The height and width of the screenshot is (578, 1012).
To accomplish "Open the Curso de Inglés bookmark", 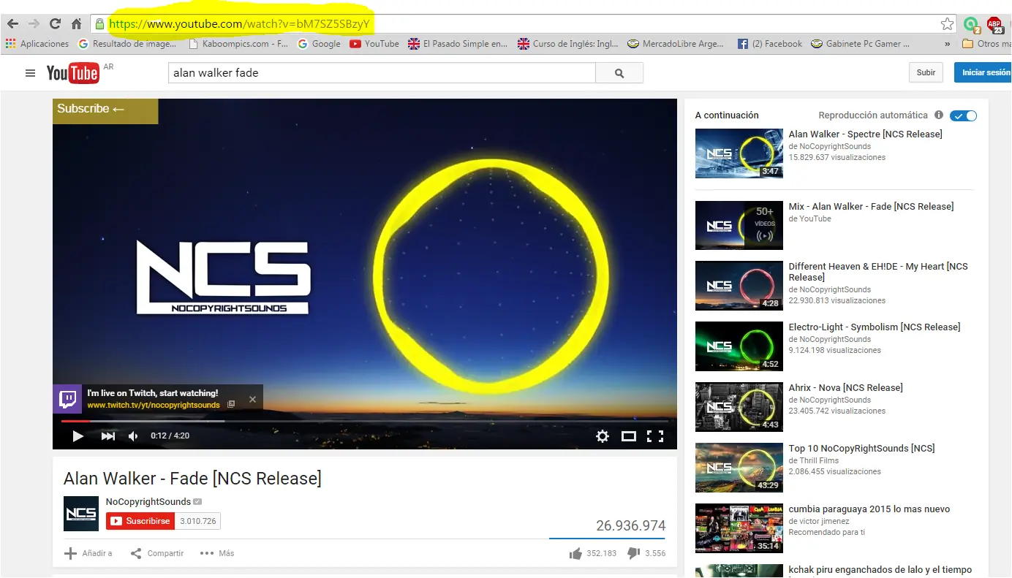I will (x=568, y=44).
